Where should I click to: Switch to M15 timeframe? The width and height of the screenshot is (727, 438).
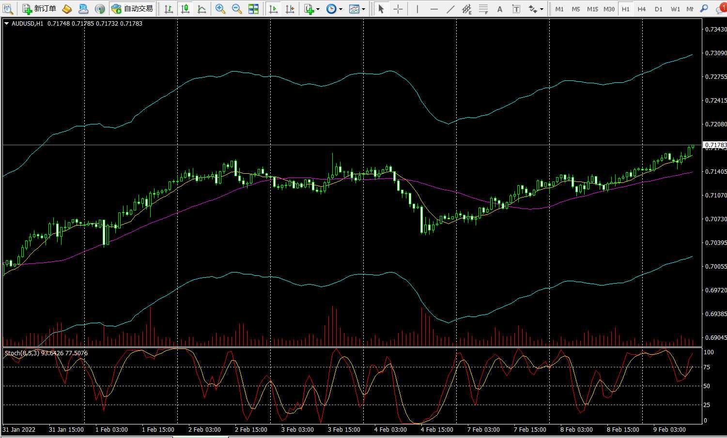pyautogui.click(x=592, y=9)
